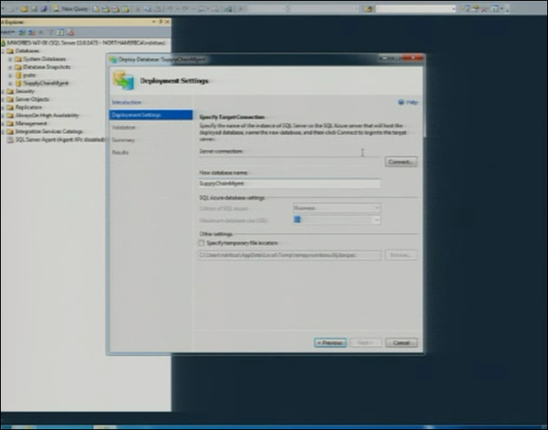
Task: Open Object Explorer window position dropdown arrow
Action: (154, 22)
